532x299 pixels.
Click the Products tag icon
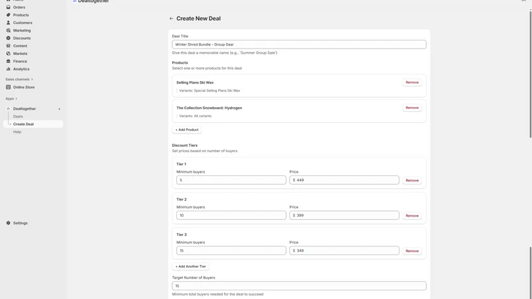8,15
